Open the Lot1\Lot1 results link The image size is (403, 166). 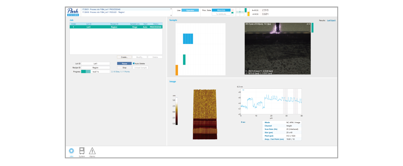click(331, 21)
